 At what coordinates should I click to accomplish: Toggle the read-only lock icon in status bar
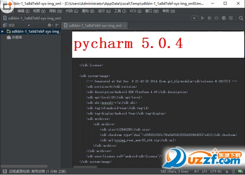pyautogui.click(x=227, y=171)
